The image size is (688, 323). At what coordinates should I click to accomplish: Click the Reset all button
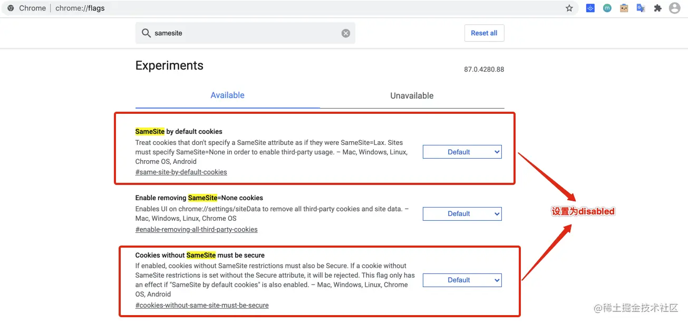click(x=484, y=33)
